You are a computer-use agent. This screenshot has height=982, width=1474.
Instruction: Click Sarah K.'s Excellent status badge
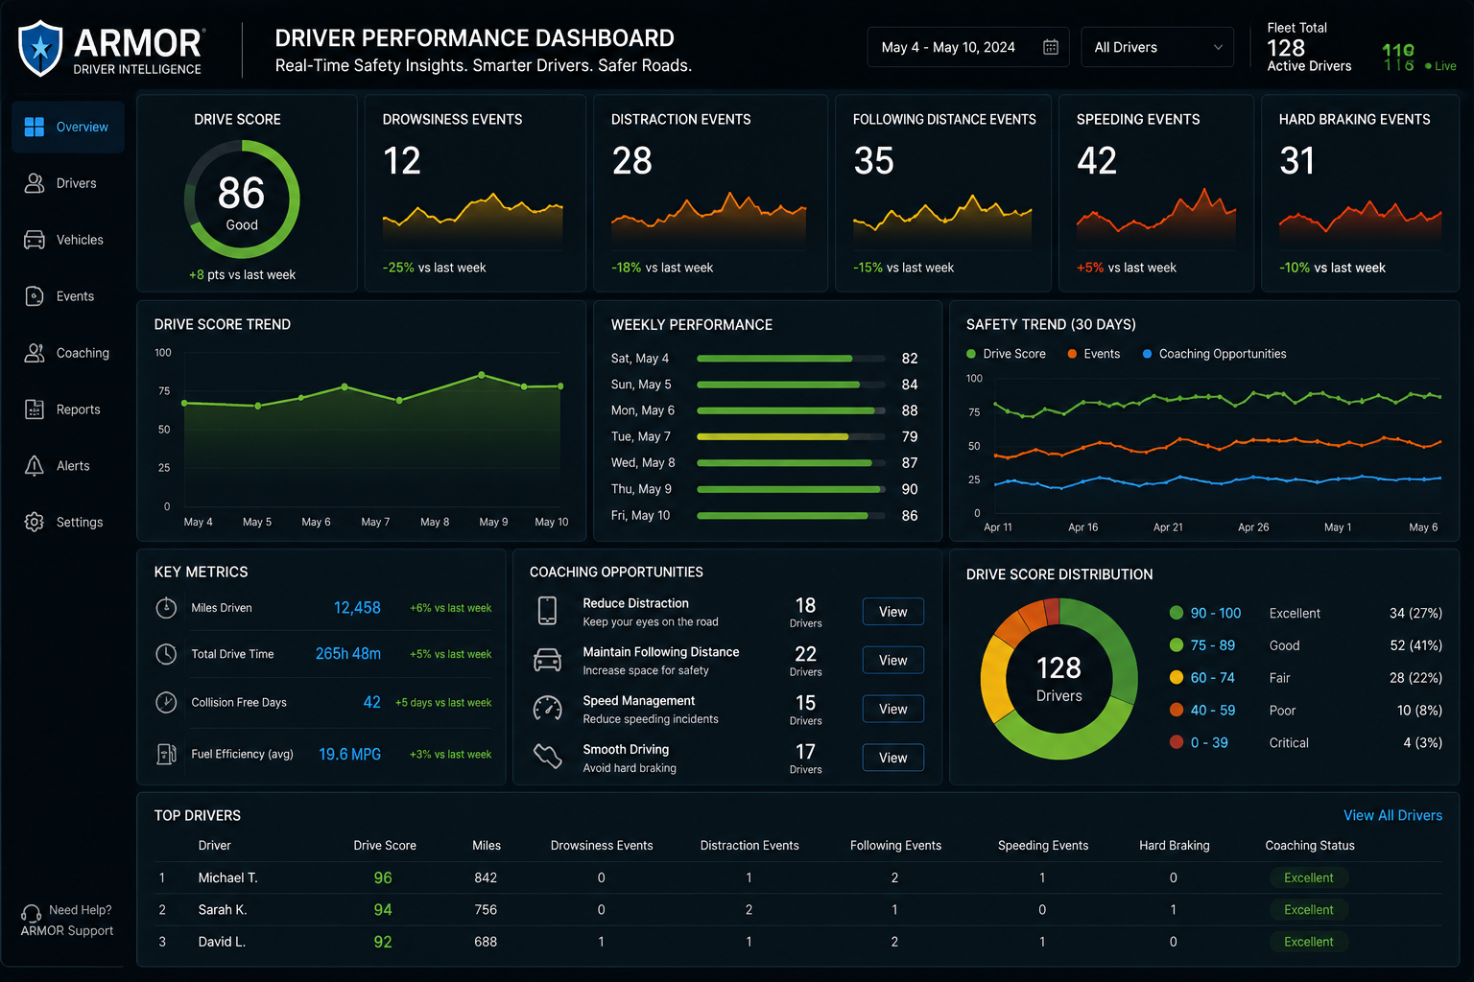(x=1309, y=909)
